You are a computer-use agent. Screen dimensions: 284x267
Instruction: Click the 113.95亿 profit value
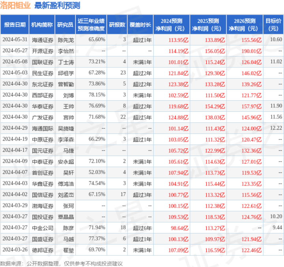179,40
